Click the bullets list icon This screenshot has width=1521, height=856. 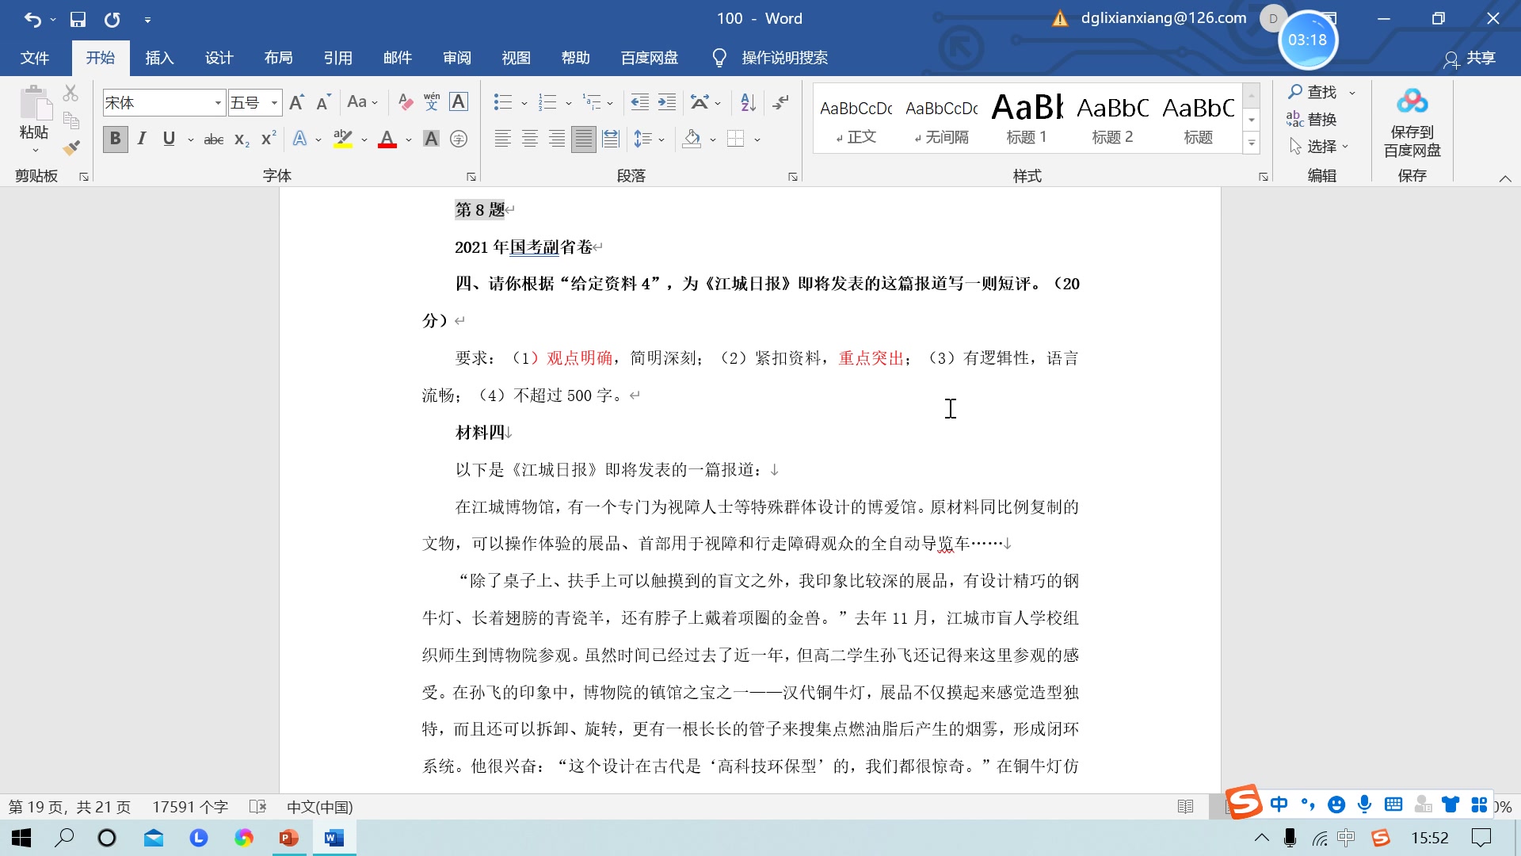(503, 102)
